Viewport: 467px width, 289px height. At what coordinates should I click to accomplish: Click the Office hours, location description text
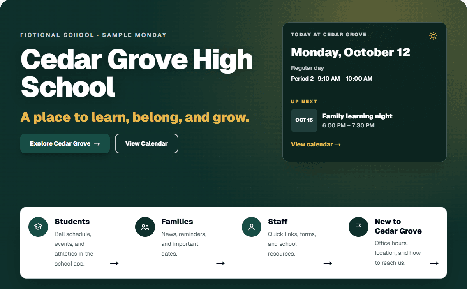[x=398, y=253]
